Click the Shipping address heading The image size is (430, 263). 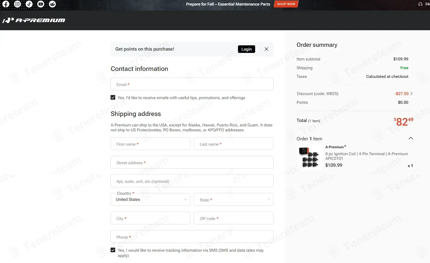pos(136,114)
